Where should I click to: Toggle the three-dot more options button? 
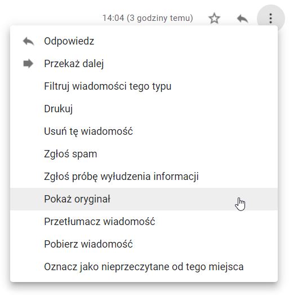point(270,19)
